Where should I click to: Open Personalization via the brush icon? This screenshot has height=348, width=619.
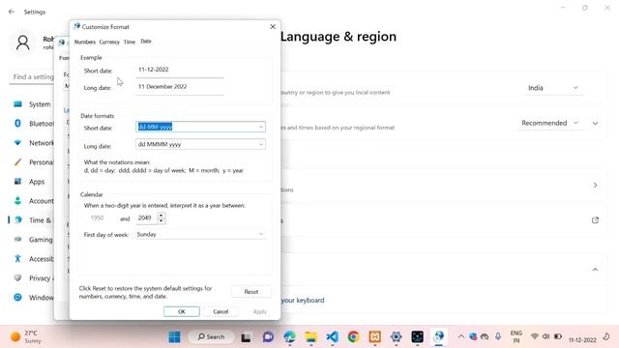tap(17, 161)
